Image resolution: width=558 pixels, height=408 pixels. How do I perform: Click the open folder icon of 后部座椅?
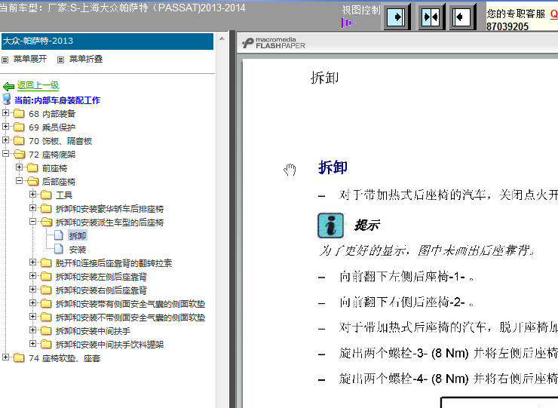32,181
